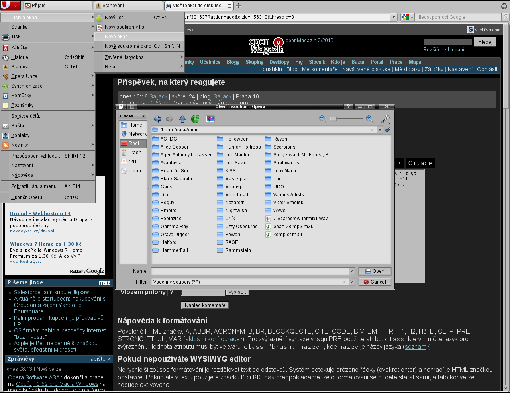Viewport: 510px width, 393px height.
Task: Choose Nové okno in submenu
Action: (x=139, y=37)
